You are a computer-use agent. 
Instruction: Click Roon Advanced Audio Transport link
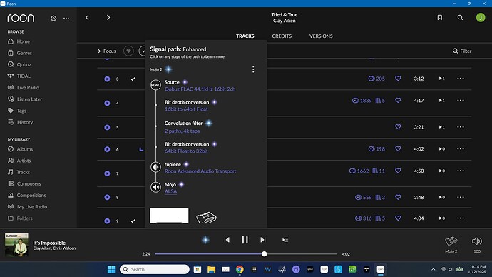[x=200, y=171]
